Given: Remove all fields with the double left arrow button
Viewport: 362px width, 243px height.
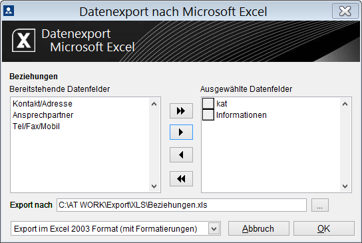Looking at the screenshot, I should (181, 178).
